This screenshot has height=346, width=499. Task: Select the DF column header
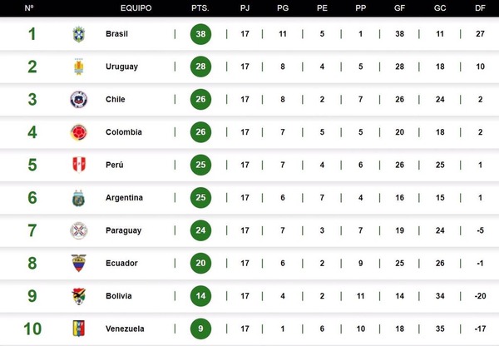480,8
